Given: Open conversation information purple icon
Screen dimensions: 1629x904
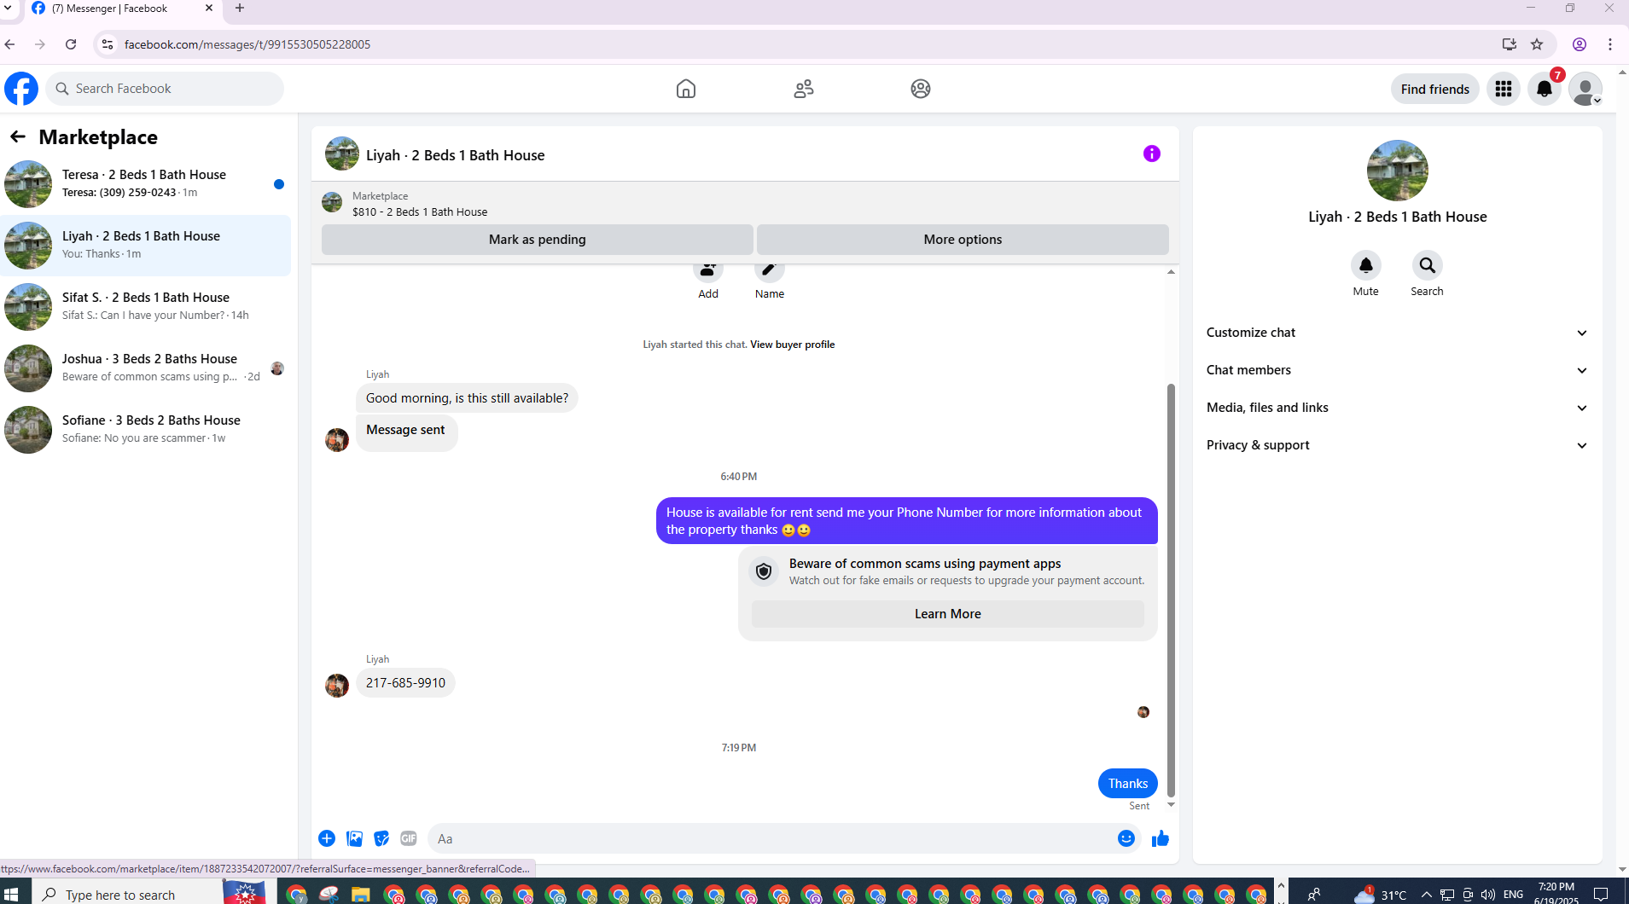Looking at the screenshot, I should [1152, 154].
